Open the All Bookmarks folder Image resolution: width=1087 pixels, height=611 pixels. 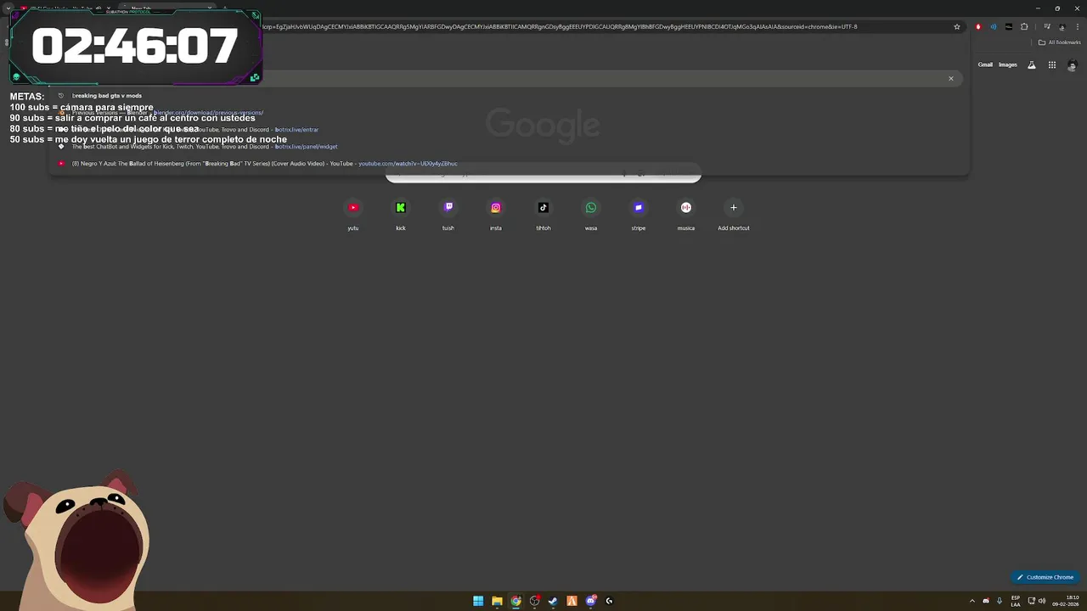click(x=1060, y=42)
